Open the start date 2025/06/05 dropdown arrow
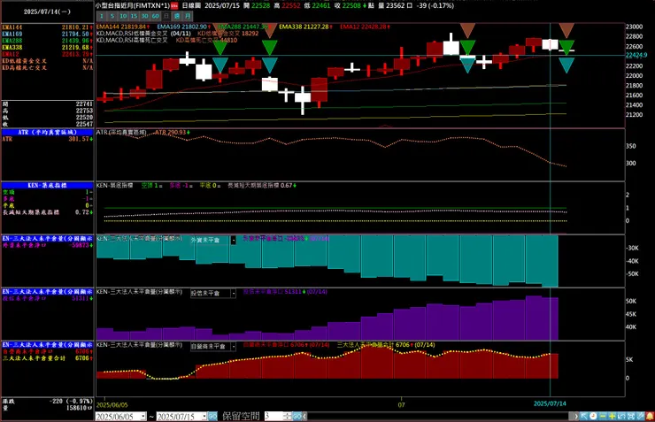 tap(143, 416)
